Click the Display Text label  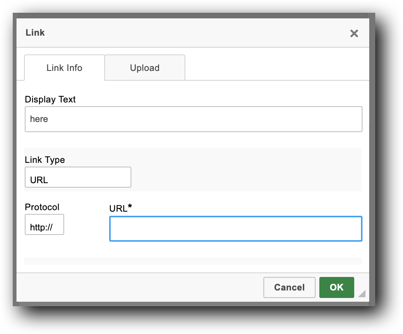[x=50, y=99]
